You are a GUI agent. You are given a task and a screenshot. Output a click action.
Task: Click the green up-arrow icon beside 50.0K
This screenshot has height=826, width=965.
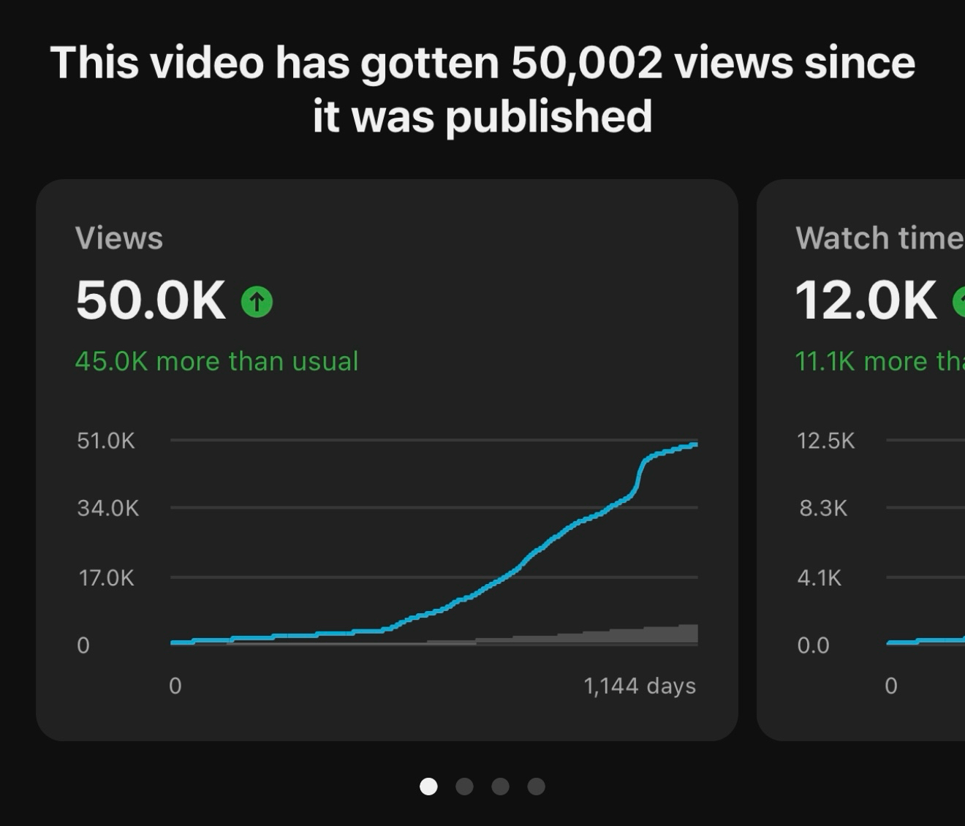(257, 301)
